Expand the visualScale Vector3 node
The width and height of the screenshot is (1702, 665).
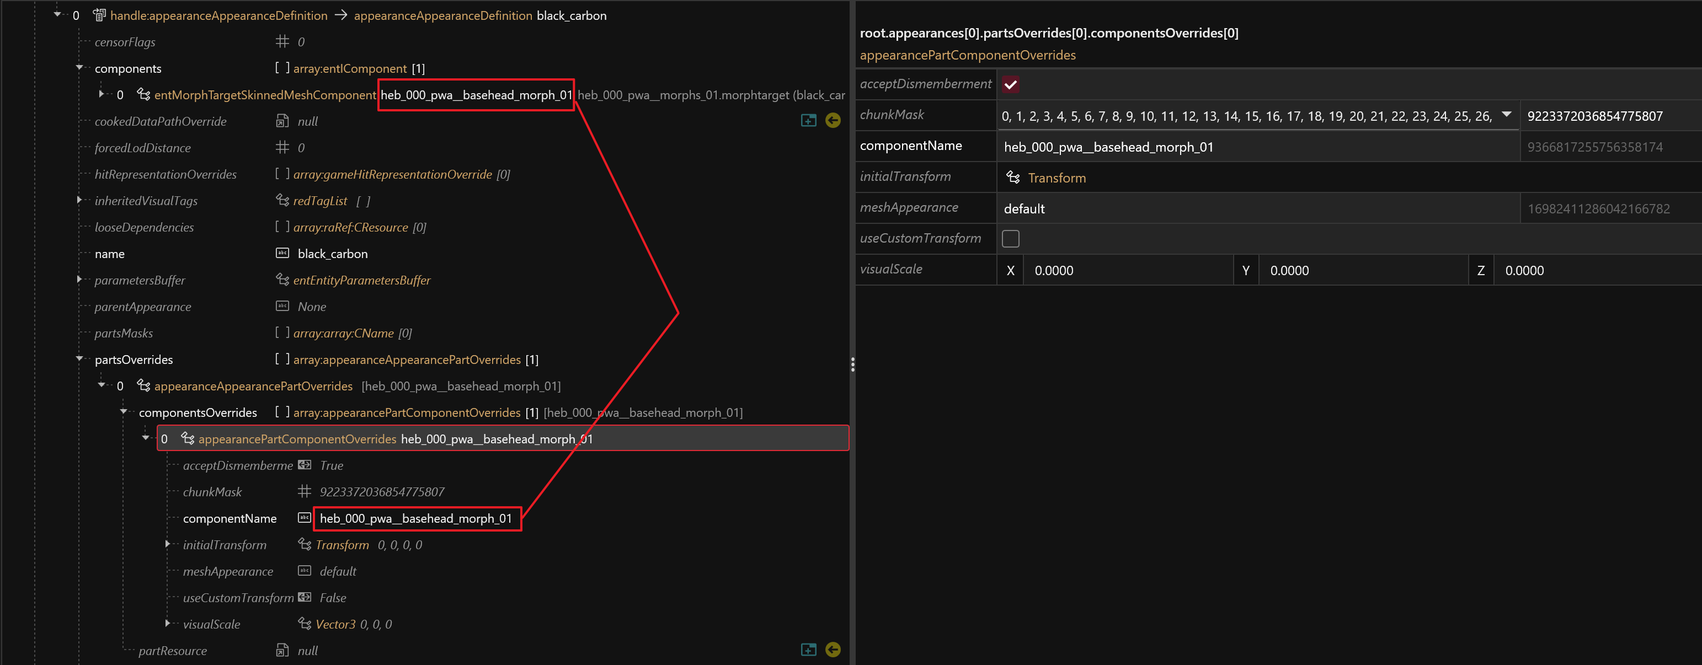point(168,624)
